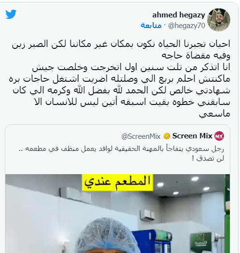Click the yellow المطعم عندي caption in the video
Screen dimensions: 240x253
tap(118, 182)
